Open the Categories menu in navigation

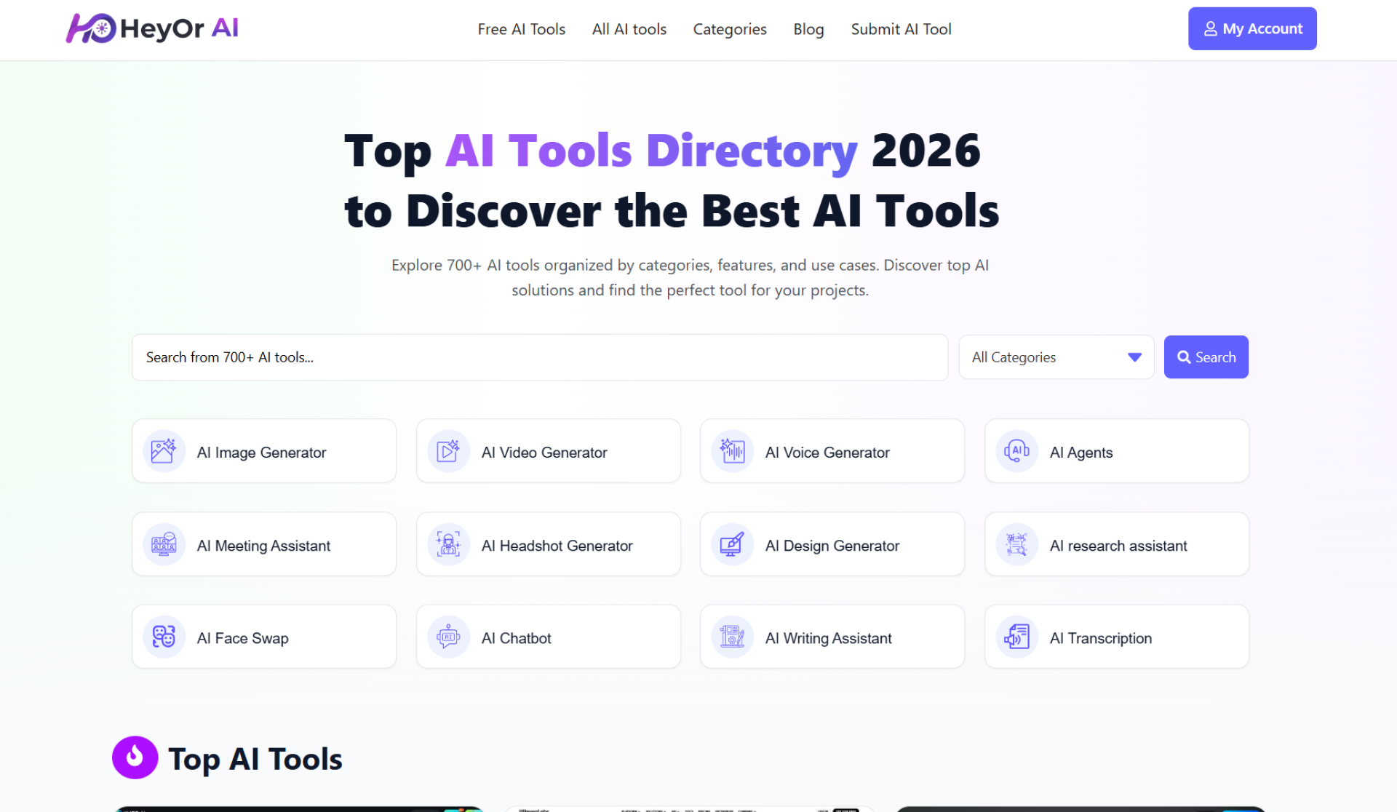tap(729, 29)
